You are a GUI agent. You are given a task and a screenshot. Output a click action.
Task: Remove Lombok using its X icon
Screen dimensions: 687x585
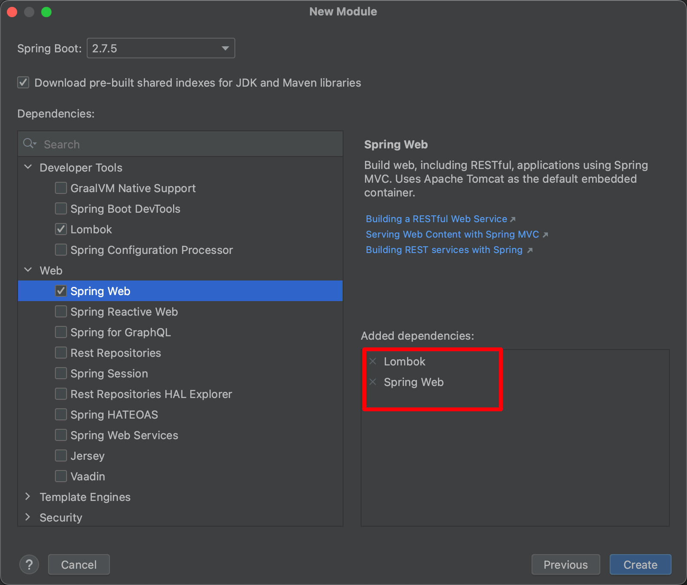coord(373,362)
